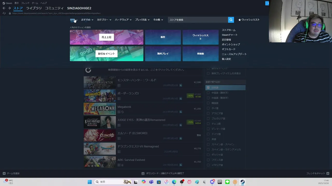Click the forward arrow in Steam navigation
This screenshot has width=332, height=186.
(9, 8)
